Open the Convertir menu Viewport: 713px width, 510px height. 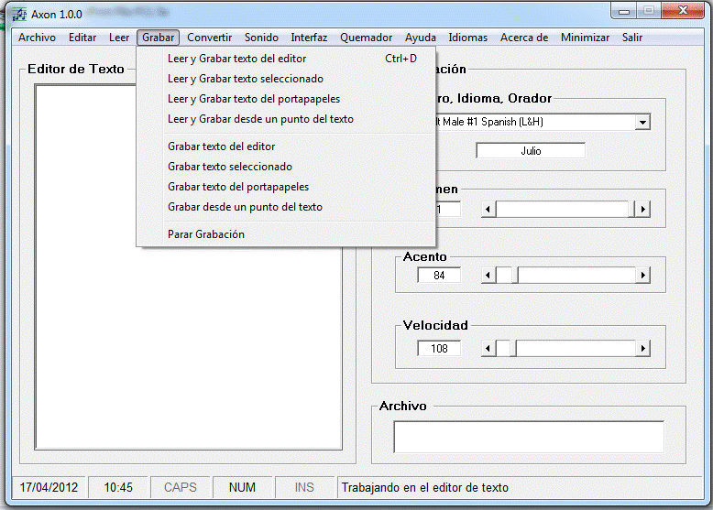[x=209, y=38]
